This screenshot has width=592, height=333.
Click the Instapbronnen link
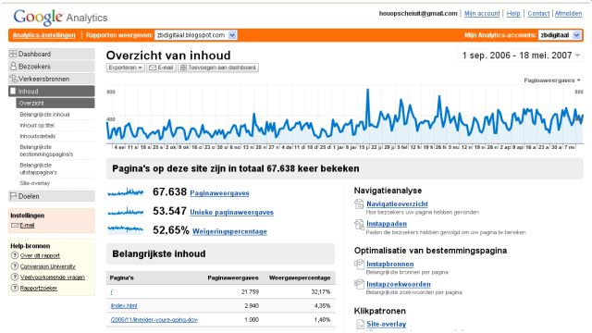click(x=390, y=264)
